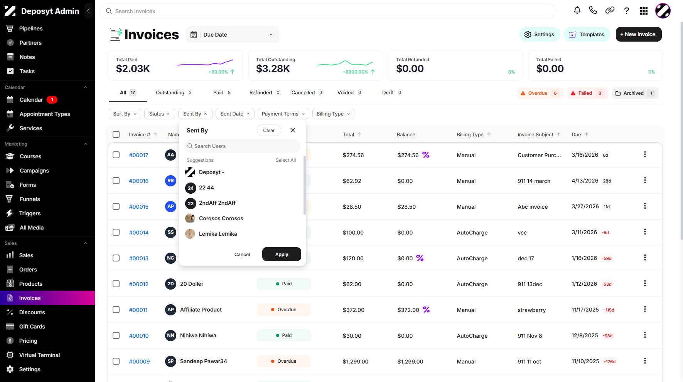Close the Sent By popup
The image size is (683, 382).
[x=293, y=130]
